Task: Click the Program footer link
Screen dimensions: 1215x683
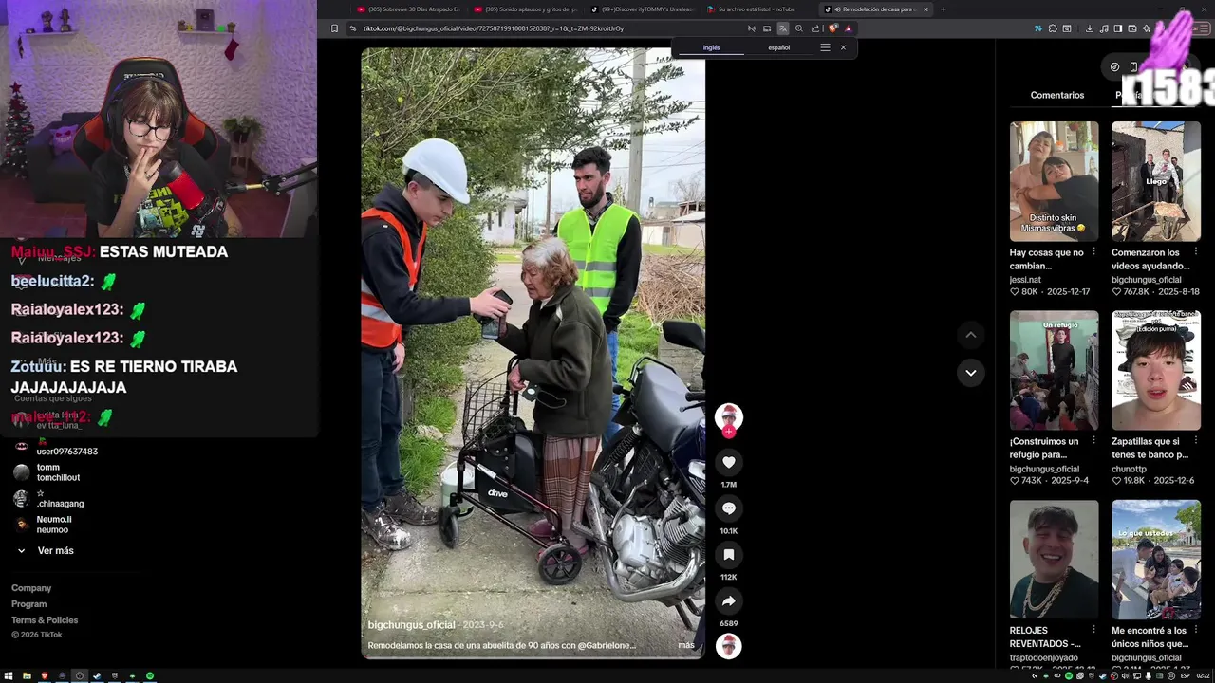Action: click(28, 604)
